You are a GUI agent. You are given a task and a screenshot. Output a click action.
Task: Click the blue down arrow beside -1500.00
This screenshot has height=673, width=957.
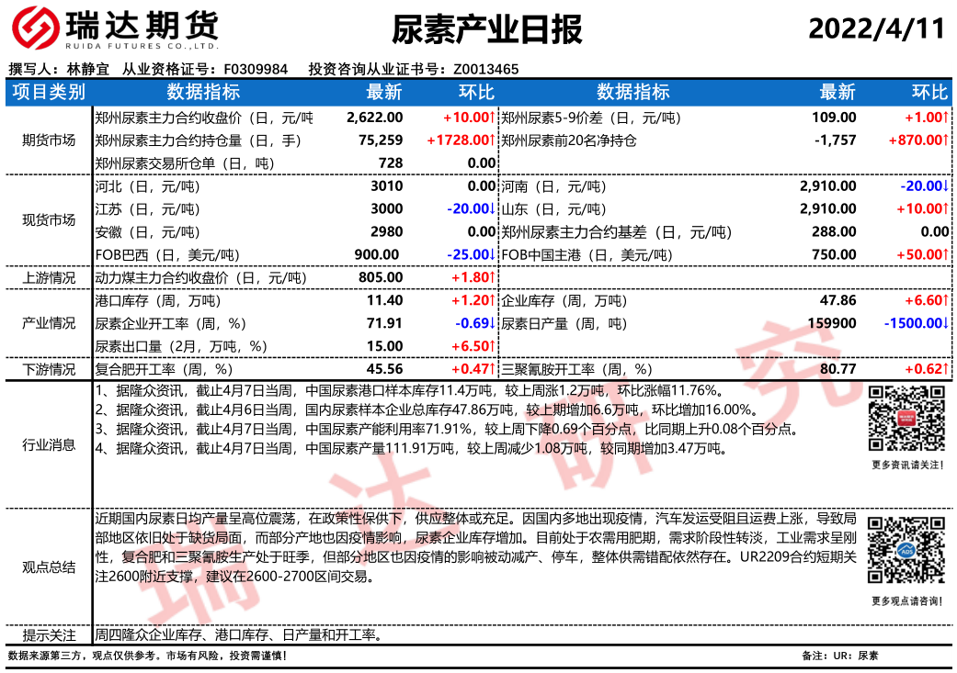tap(946, 323)
